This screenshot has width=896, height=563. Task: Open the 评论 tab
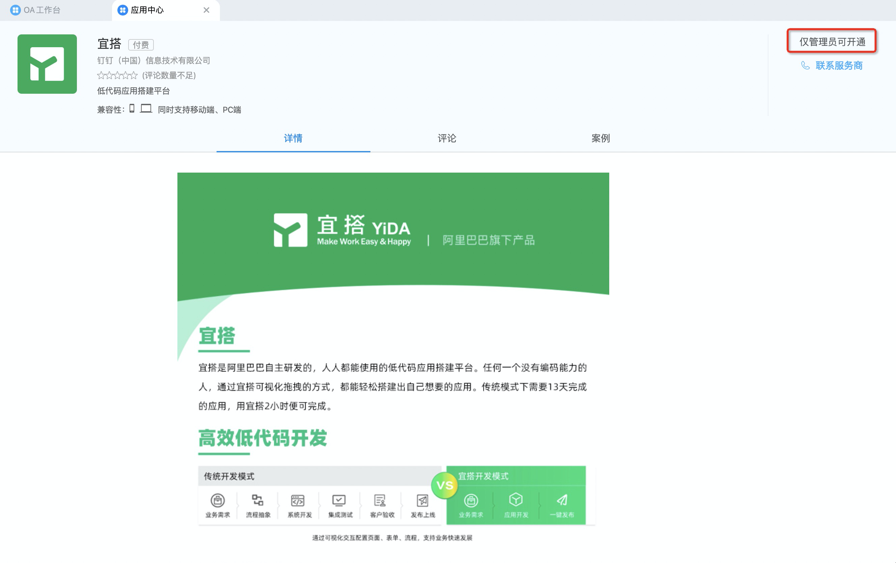pos(447,138)
